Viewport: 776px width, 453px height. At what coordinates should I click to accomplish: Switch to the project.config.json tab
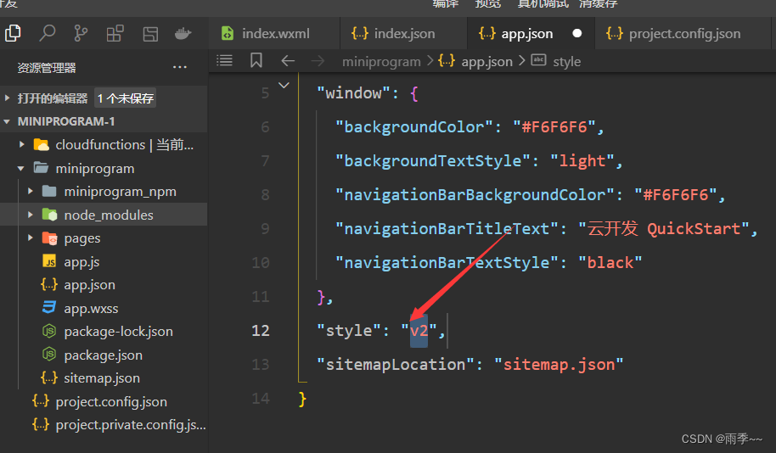(683, 34)
